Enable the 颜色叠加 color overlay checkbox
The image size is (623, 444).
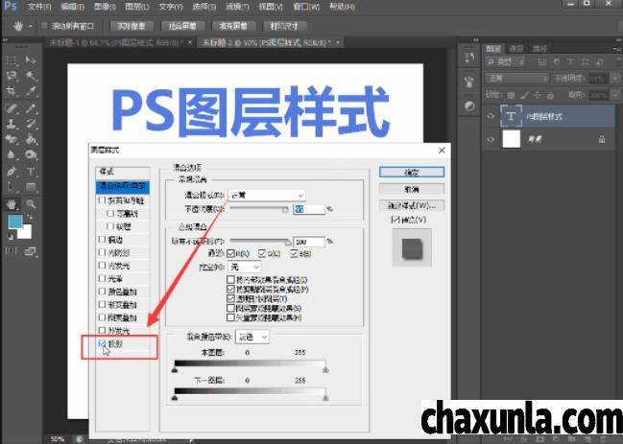point(102,292)
